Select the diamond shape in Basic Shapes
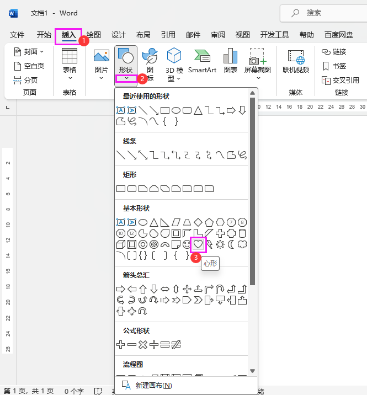The width and height of the screenshot is (367, 395). coord(198,222)
